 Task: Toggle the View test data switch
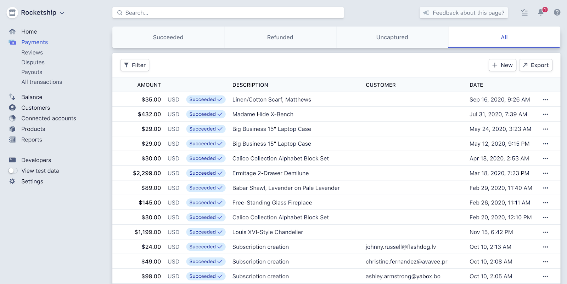13,171
